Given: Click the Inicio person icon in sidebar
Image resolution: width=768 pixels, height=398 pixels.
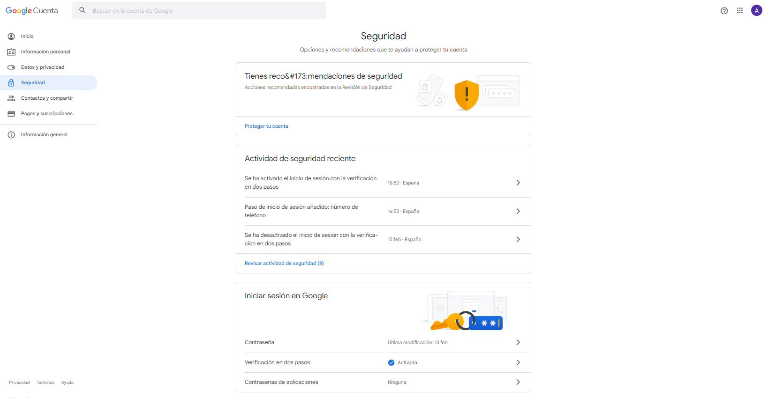Looking at the screenshot, I should click(x=11, y=36).
